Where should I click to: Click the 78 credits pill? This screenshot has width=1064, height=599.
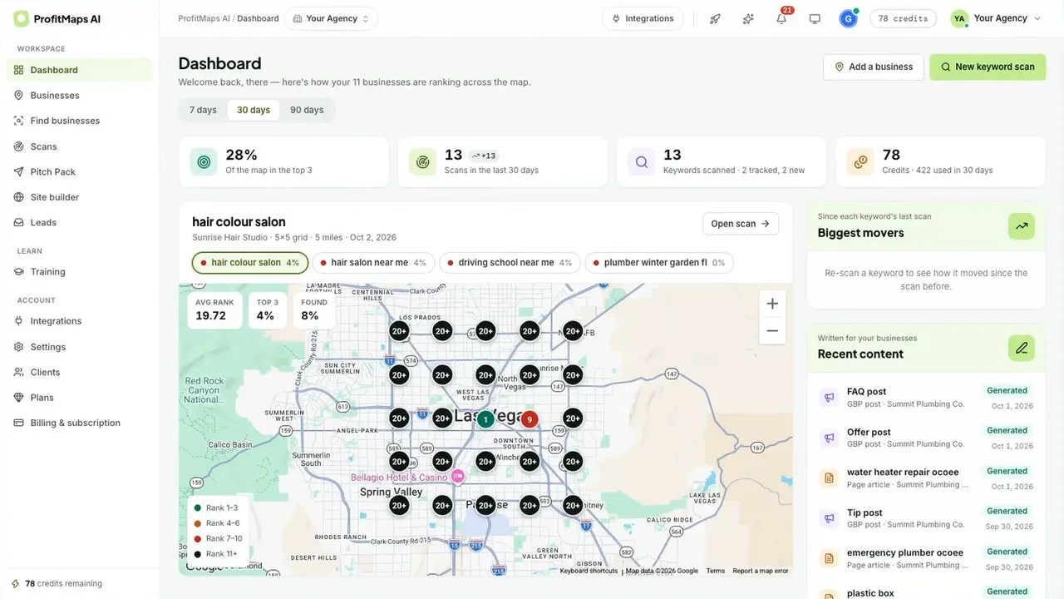(x=903, y=18)
